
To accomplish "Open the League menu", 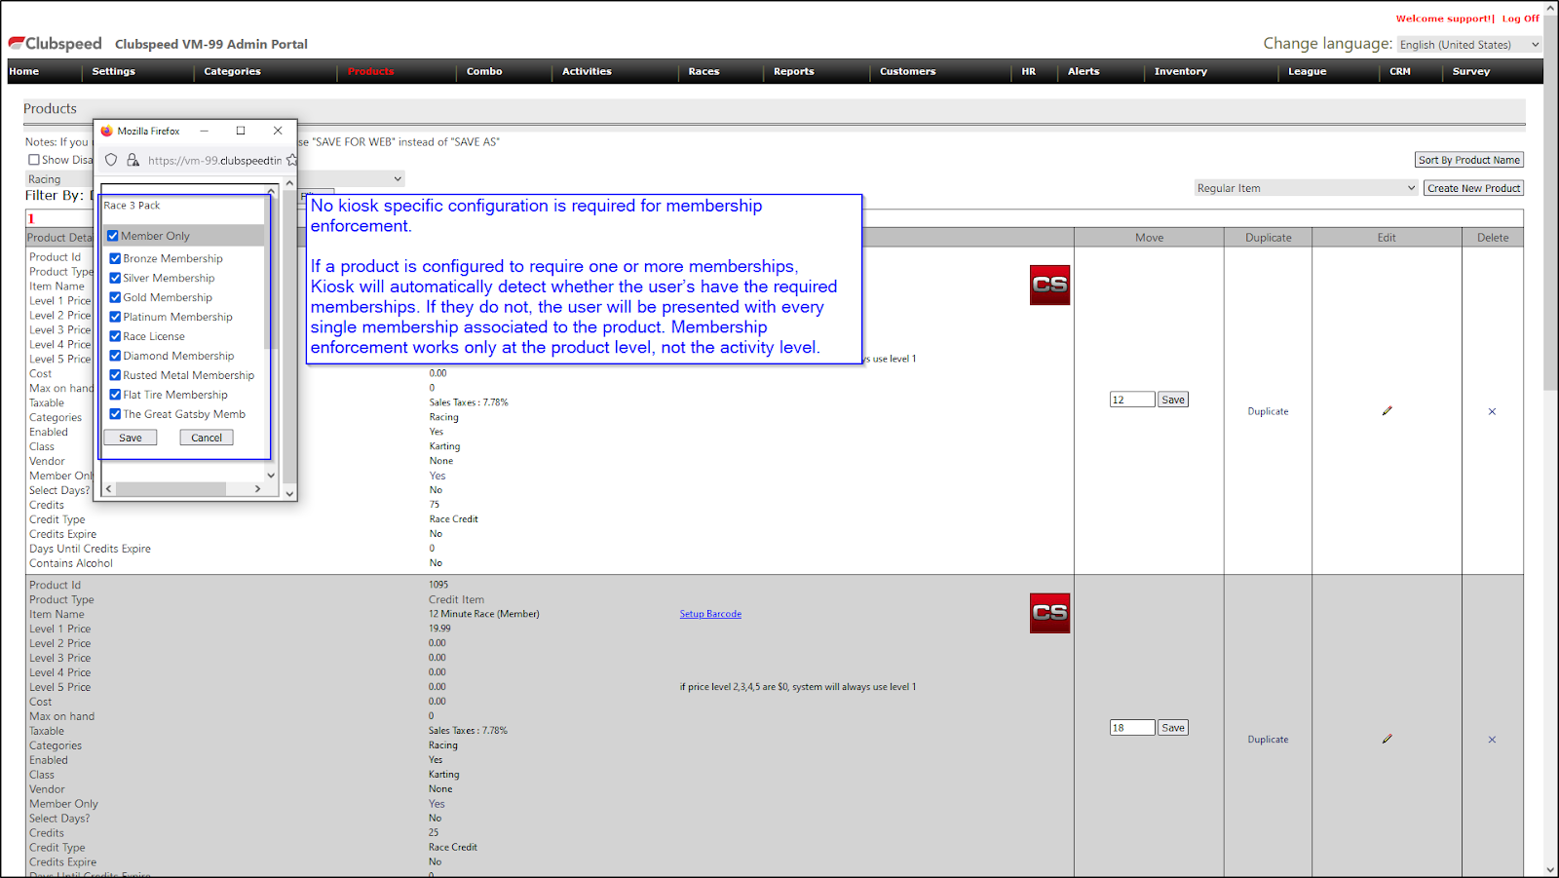I will [1307, 71].
